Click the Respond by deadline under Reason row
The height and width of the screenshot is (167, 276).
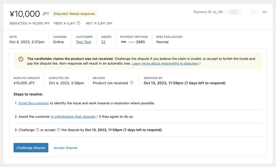[184, 83]
